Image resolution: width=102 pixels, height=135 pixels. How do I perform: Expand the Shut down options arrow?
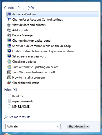click(87, 126)
